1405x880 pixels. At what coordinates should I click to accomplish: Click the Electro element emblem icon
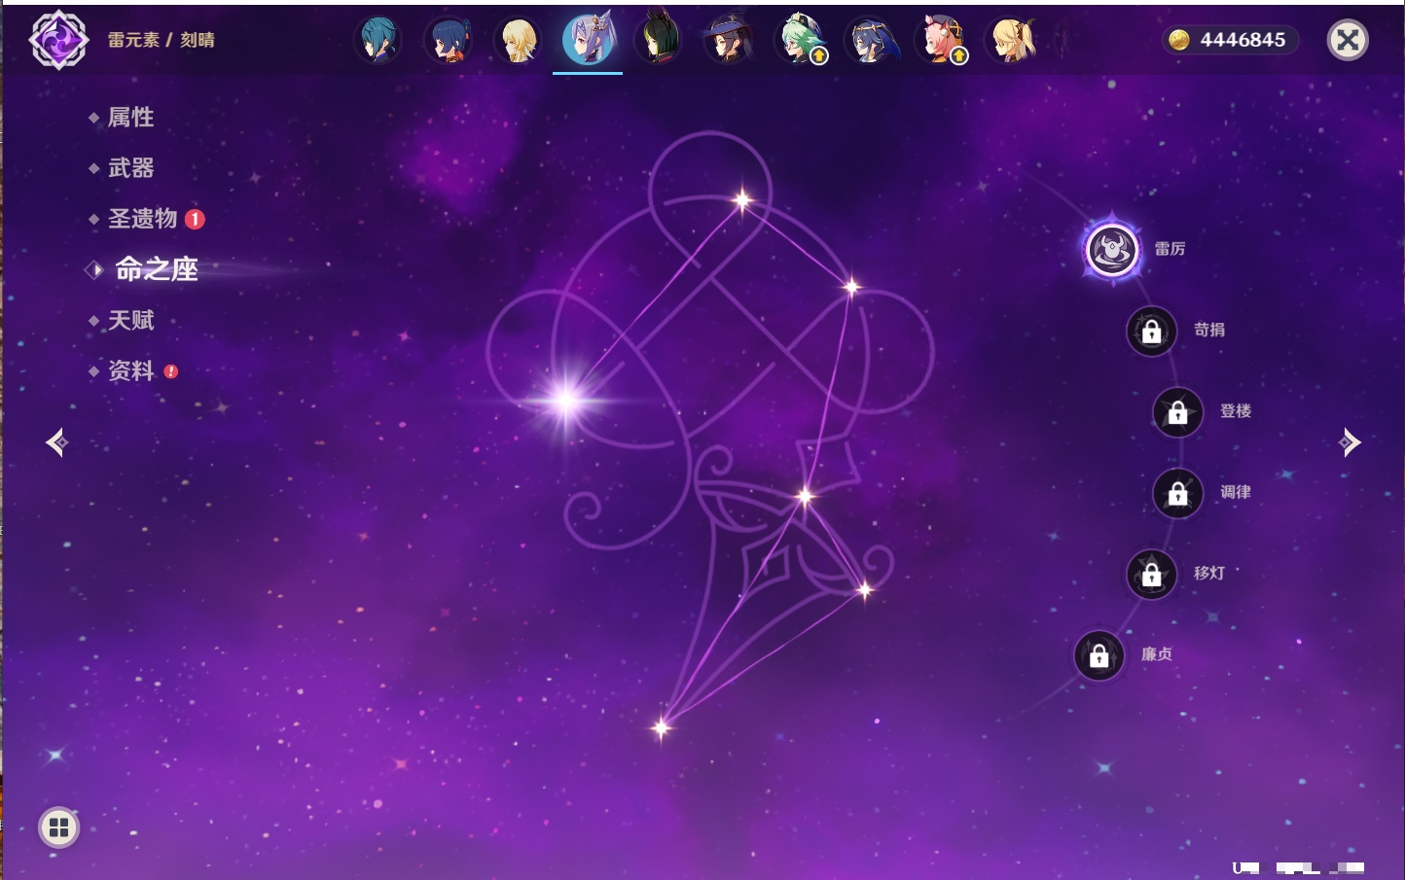point(59,40)
